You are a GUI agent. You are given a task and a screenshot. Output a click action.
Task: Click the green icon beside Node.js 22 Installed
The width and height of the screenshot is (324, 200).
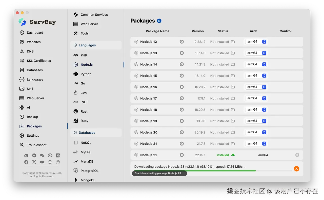point(233,155)
